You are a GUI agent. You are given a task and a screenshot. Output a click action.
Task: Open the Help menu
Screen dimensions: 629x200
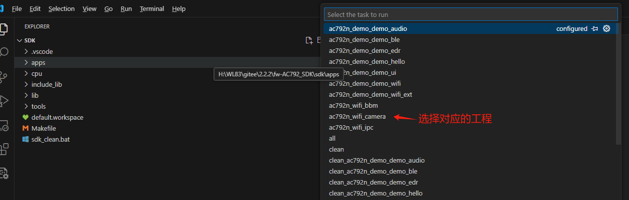click(178, 8)
